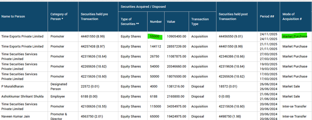Click the 'Securities held post Transaction' header
The width and height of the screenshot is (312, 120).
pyautogui.click(x=233, y=16)
